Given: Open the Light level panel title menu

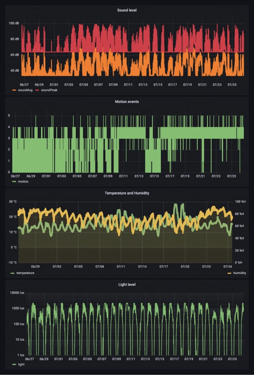Looking at the screenshot, I should click(x=127, y=285).
